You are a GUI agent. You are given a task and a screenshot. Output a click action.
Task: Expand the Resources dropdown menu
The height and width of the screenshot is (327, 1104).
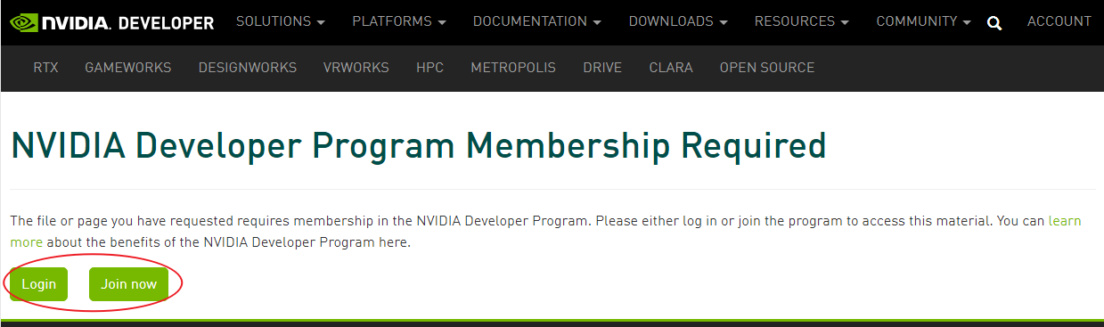tap(801, 21)
